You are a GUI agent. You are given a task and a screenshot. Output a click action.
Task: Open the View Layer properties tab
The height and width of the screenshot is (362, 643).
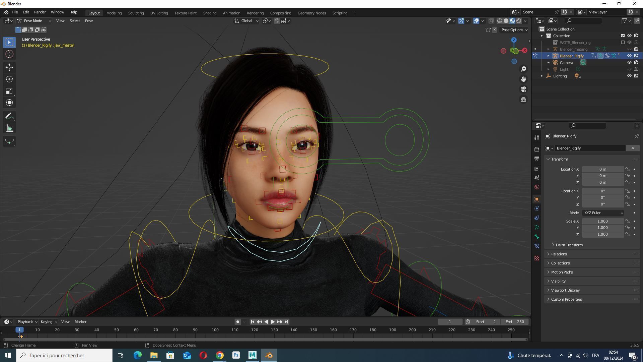pyautogui.click(x=537, y=168)
